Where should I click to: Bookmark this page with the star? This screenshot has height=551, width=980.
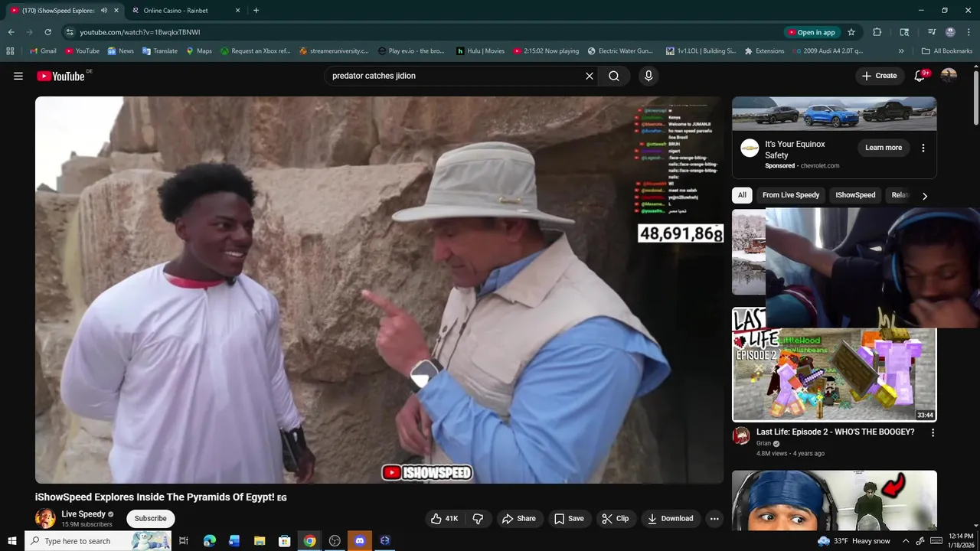coord(851,32)
